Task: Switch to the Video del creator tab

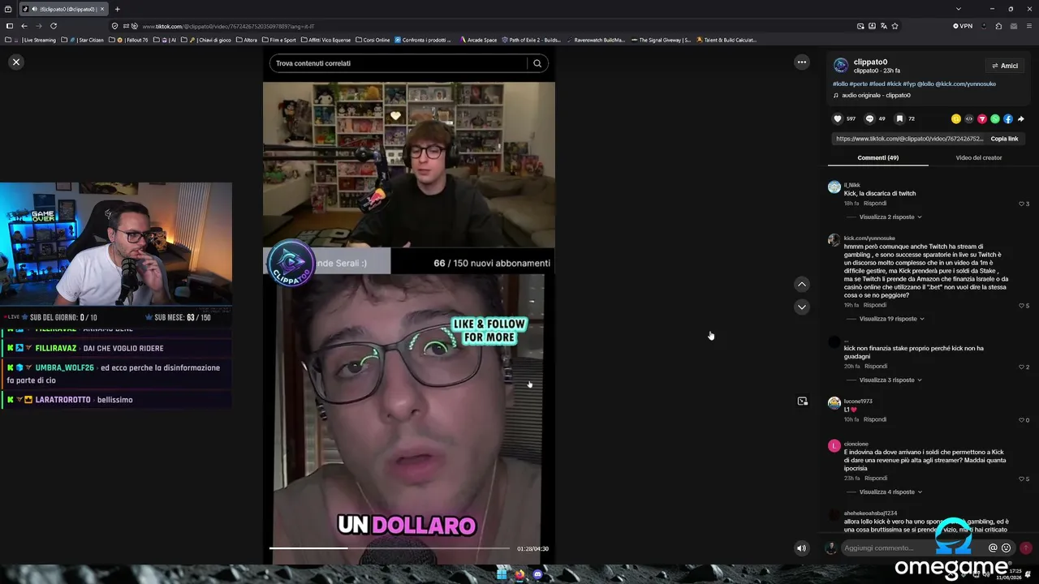Action: [x=978, y=157]
